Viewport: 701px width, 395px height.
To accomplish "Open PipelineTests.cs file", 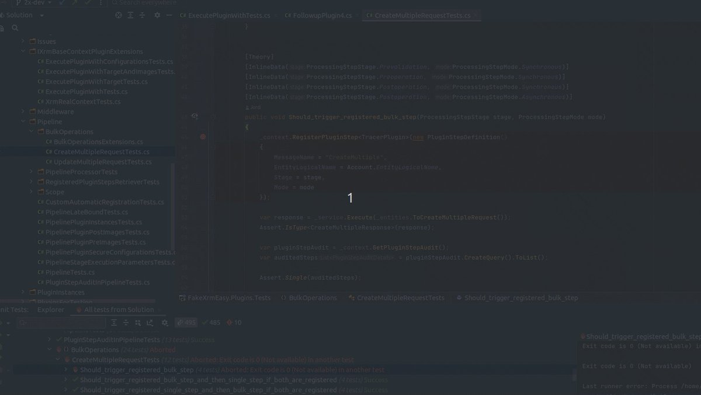I will [66, 272].
